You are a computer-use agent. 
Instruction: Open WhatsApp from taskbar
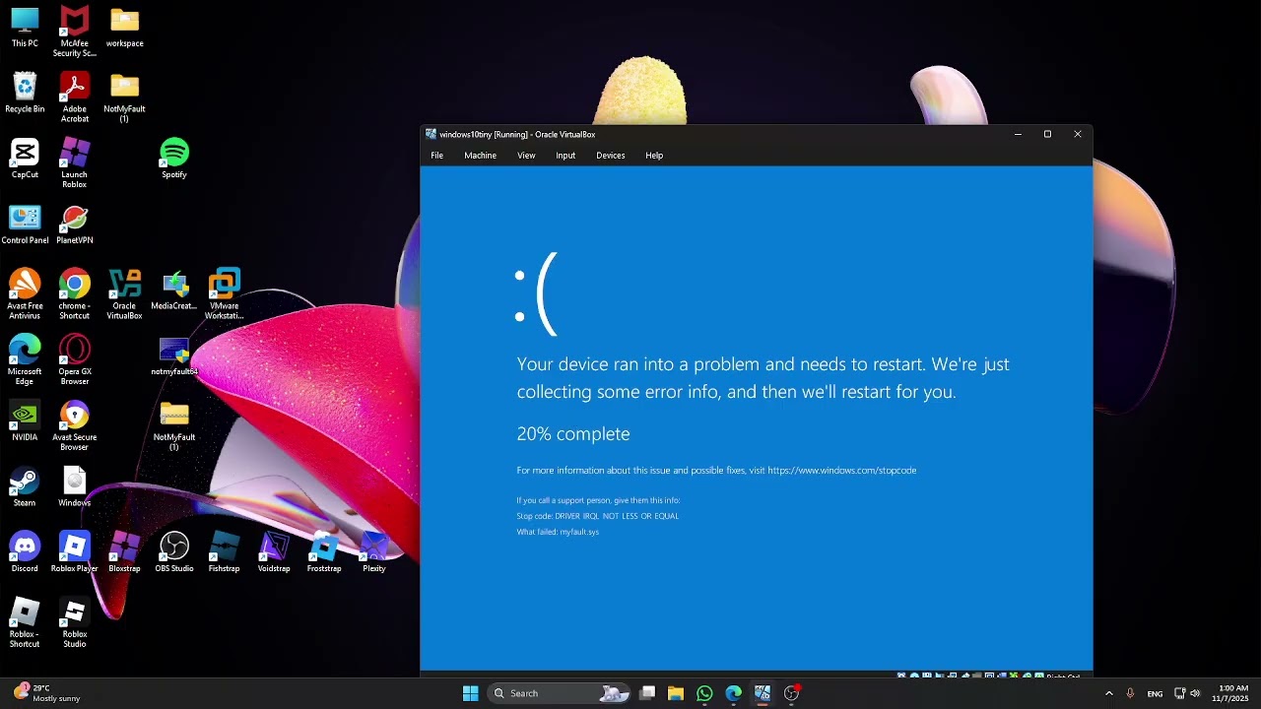point(704,693)
